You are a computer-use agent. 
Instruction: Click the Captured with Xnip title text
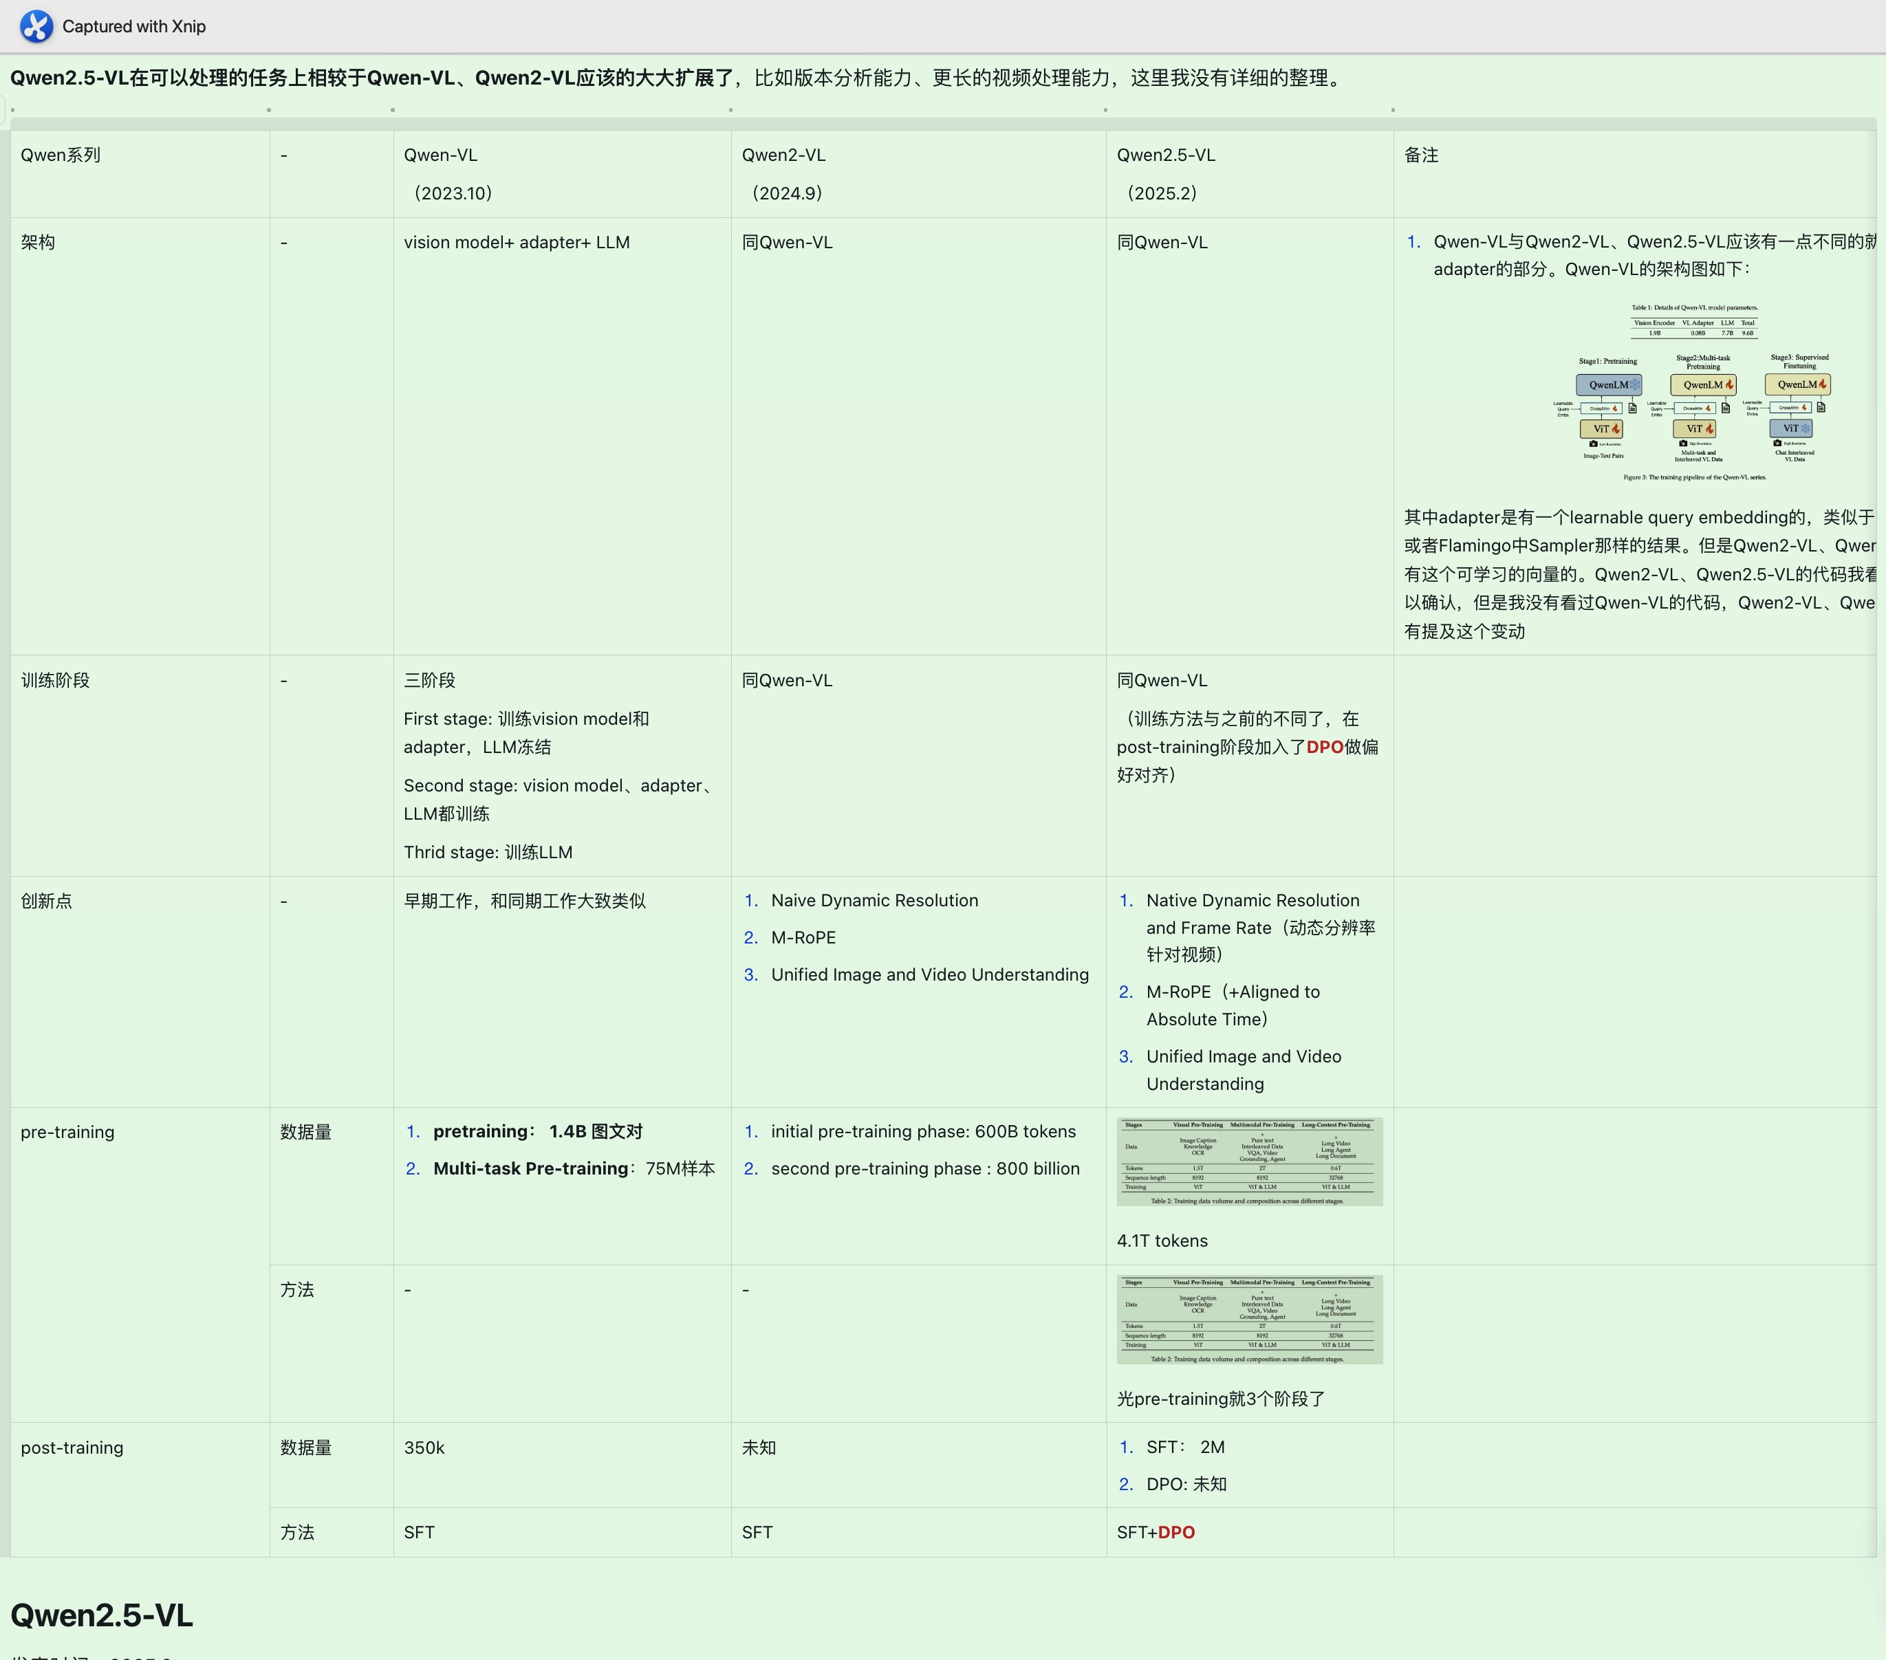[134, 26]
